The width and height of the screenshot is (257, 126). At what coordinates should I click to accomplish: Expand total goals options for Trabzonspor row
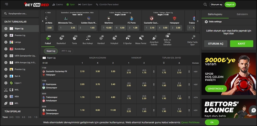point(189,97)
